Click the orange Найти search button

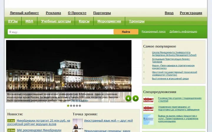[126, 32]
